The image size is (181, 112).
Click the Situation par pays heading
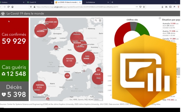[x=171, y=20]
